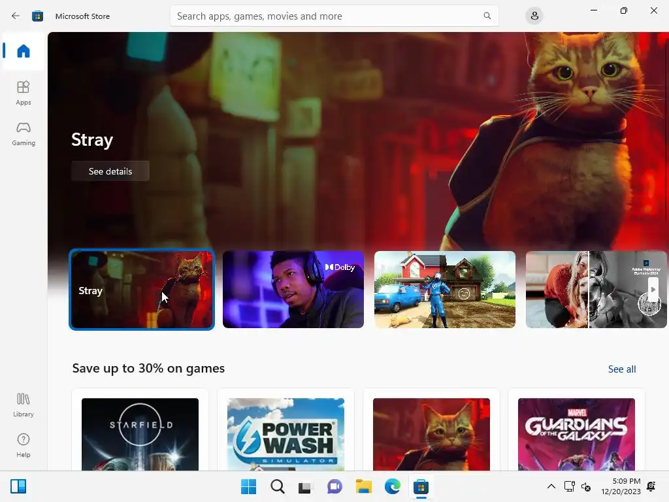Open network status tray icon
Image resolution: width=669 pixels, height=502 pixels.
point(570,486)
